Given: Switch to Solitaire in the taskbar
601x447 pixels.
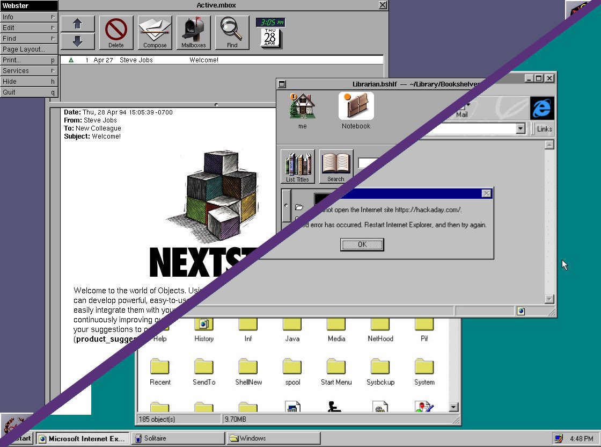Looking at the screenshot, I should 178,438.
